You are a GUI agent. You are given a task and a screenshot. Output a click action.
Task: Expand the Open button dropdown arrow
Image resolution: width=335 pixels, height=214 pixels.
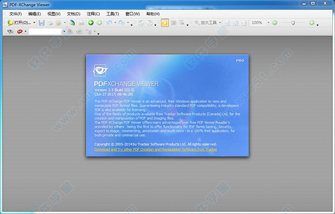click(34, 23)
